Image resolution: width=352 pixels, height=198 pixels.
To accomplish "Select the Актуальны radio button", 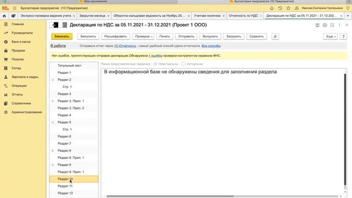I will click(184, 64).
